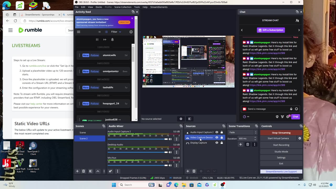Click the purple Chat send button
Screen dimensions: 336x189
point(295,117)
